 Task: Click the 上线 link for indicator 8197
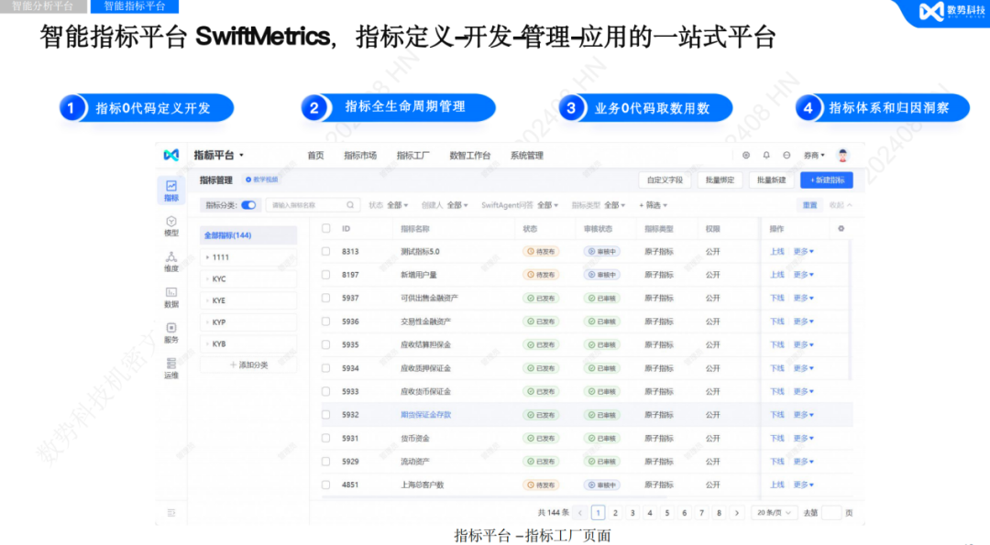coord(777,275)
